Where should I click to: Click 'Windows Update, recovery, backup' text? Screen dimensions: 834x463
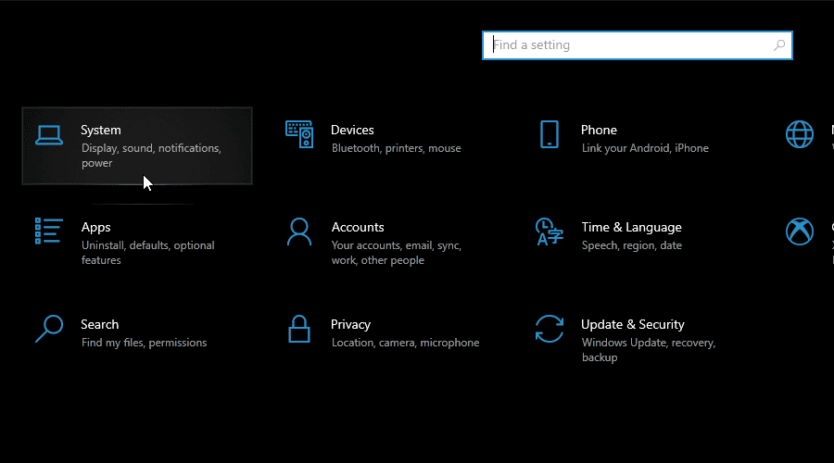pyautogui.click(x=649, y=350)
